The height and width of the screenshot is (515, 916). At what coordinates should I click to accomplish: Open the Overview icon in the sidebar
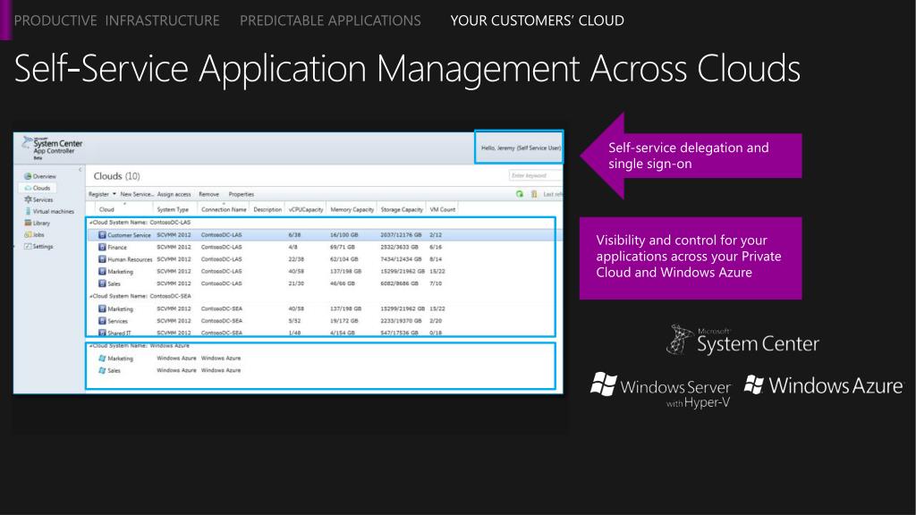coord(28,176)
